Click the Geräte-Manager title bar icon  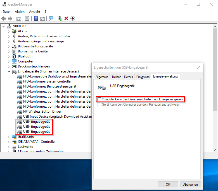coord(4,4)
